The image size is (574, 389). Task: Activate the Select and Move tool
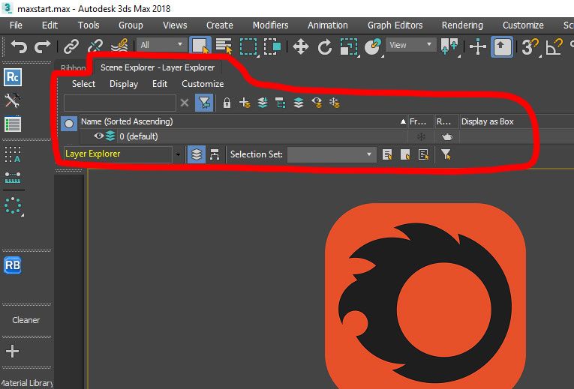click(301, 46)
